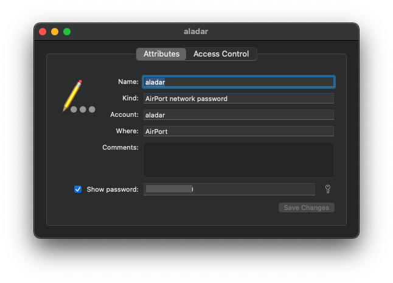Focus the Account field containing aladar
Image resolution: width=393 pixels, height=283 pixels.
(238, 115)
